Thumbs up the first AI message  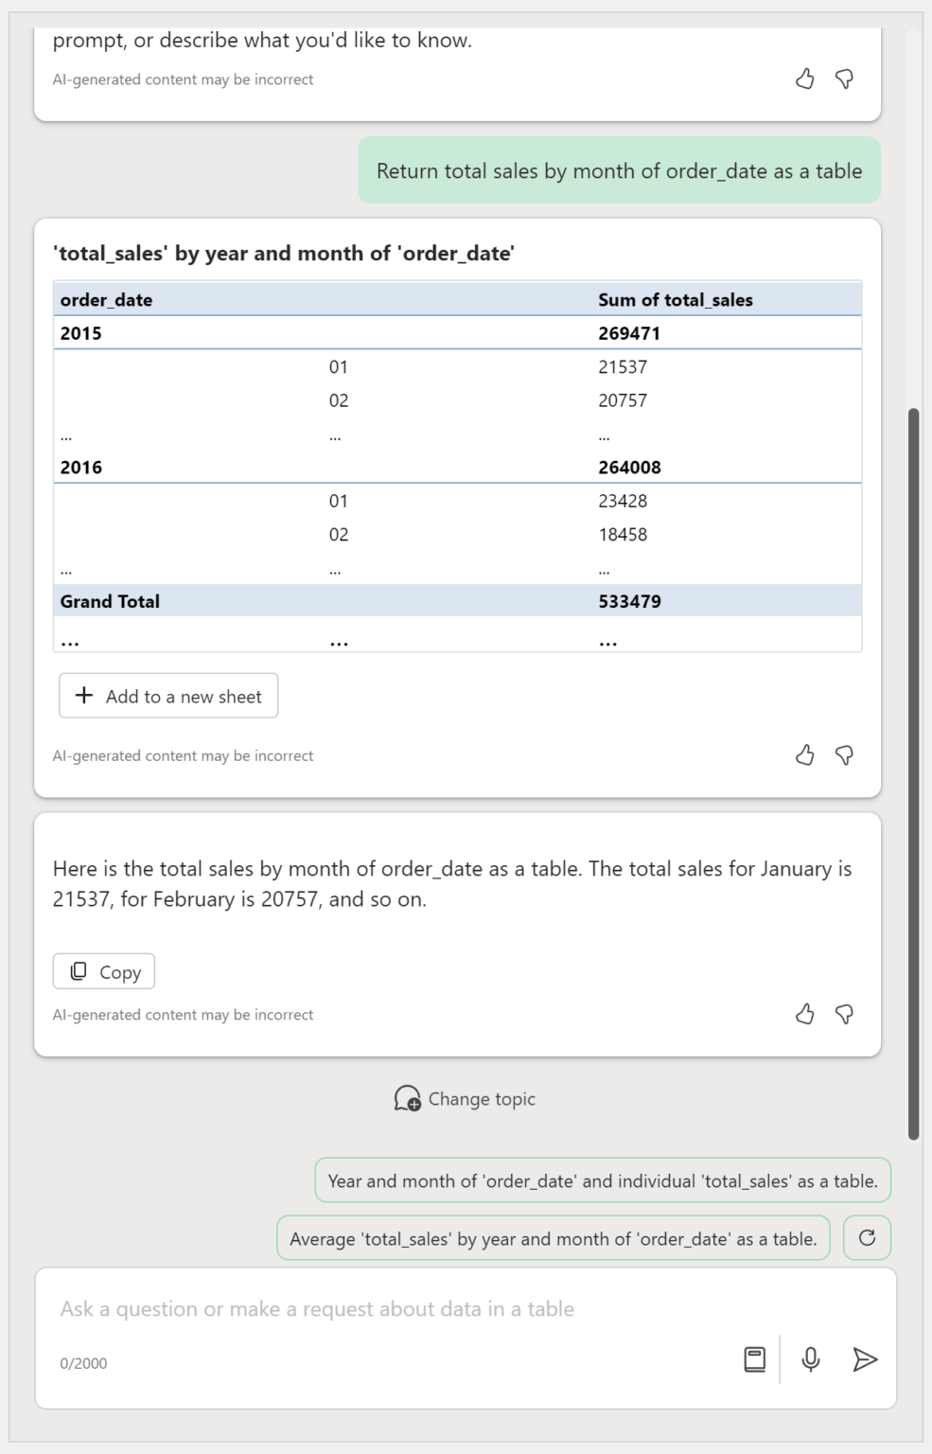(x=804, y=79)
